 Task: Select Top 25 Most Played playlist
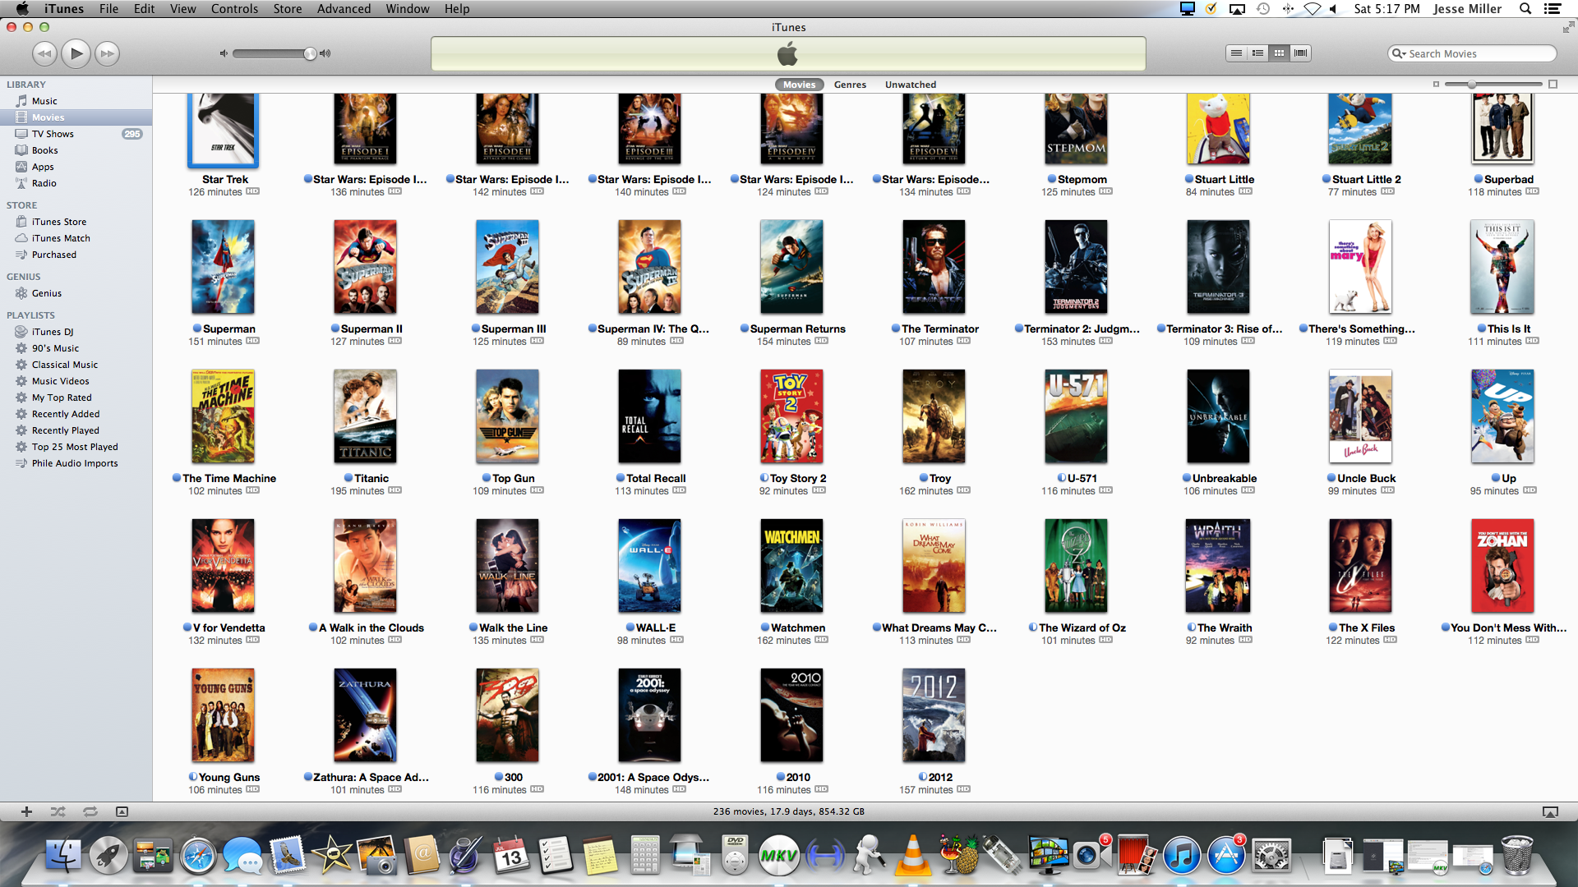tap(76, 447)
